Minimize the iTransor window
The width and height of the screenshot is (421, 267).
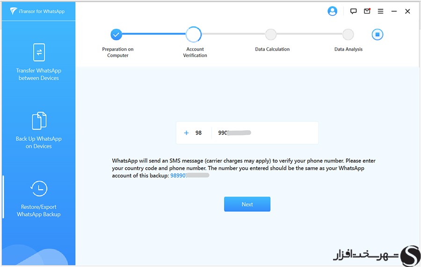[394, 11]
